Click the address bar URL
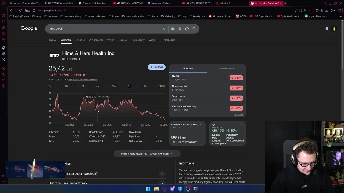 pyautogui.click(x=52, y=10)
